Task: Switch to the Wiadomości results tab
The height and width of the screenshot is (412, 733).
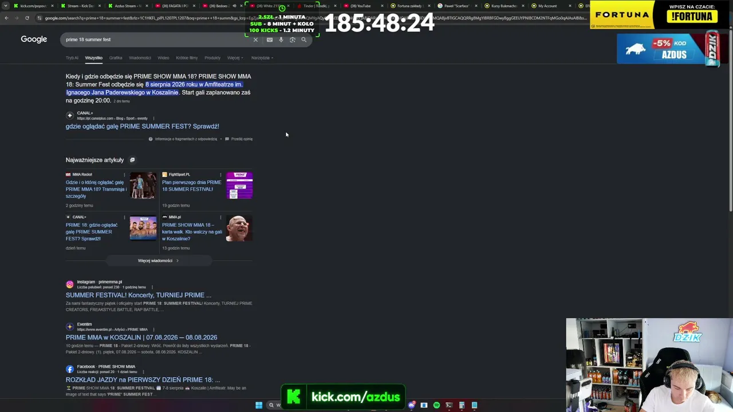Action: tap(140, 58)
